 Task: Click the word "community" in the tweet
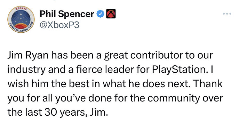click(174, 98)
